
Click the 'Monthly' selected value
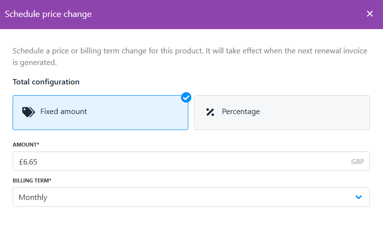[33, 197]
